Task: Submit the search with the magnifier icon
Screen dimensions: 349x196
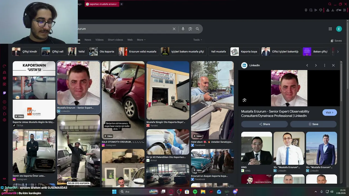Action: click(x=197, y=29)
